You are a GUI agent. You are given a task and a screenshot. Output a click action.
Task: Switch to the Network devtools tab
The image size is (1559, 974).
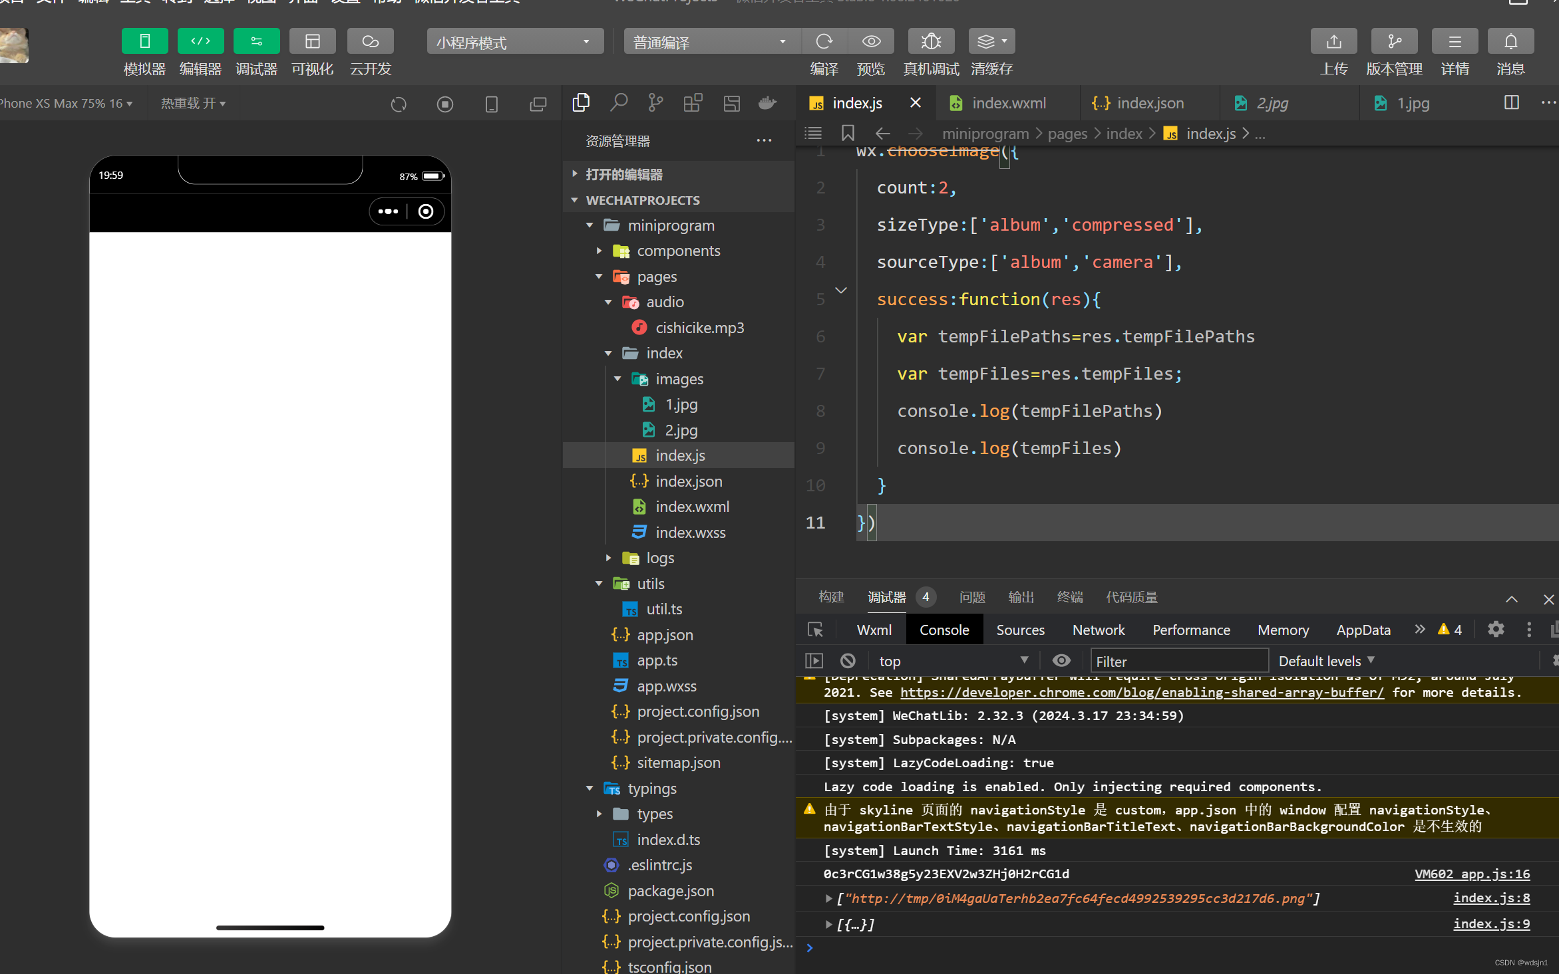click(1098, 630)
